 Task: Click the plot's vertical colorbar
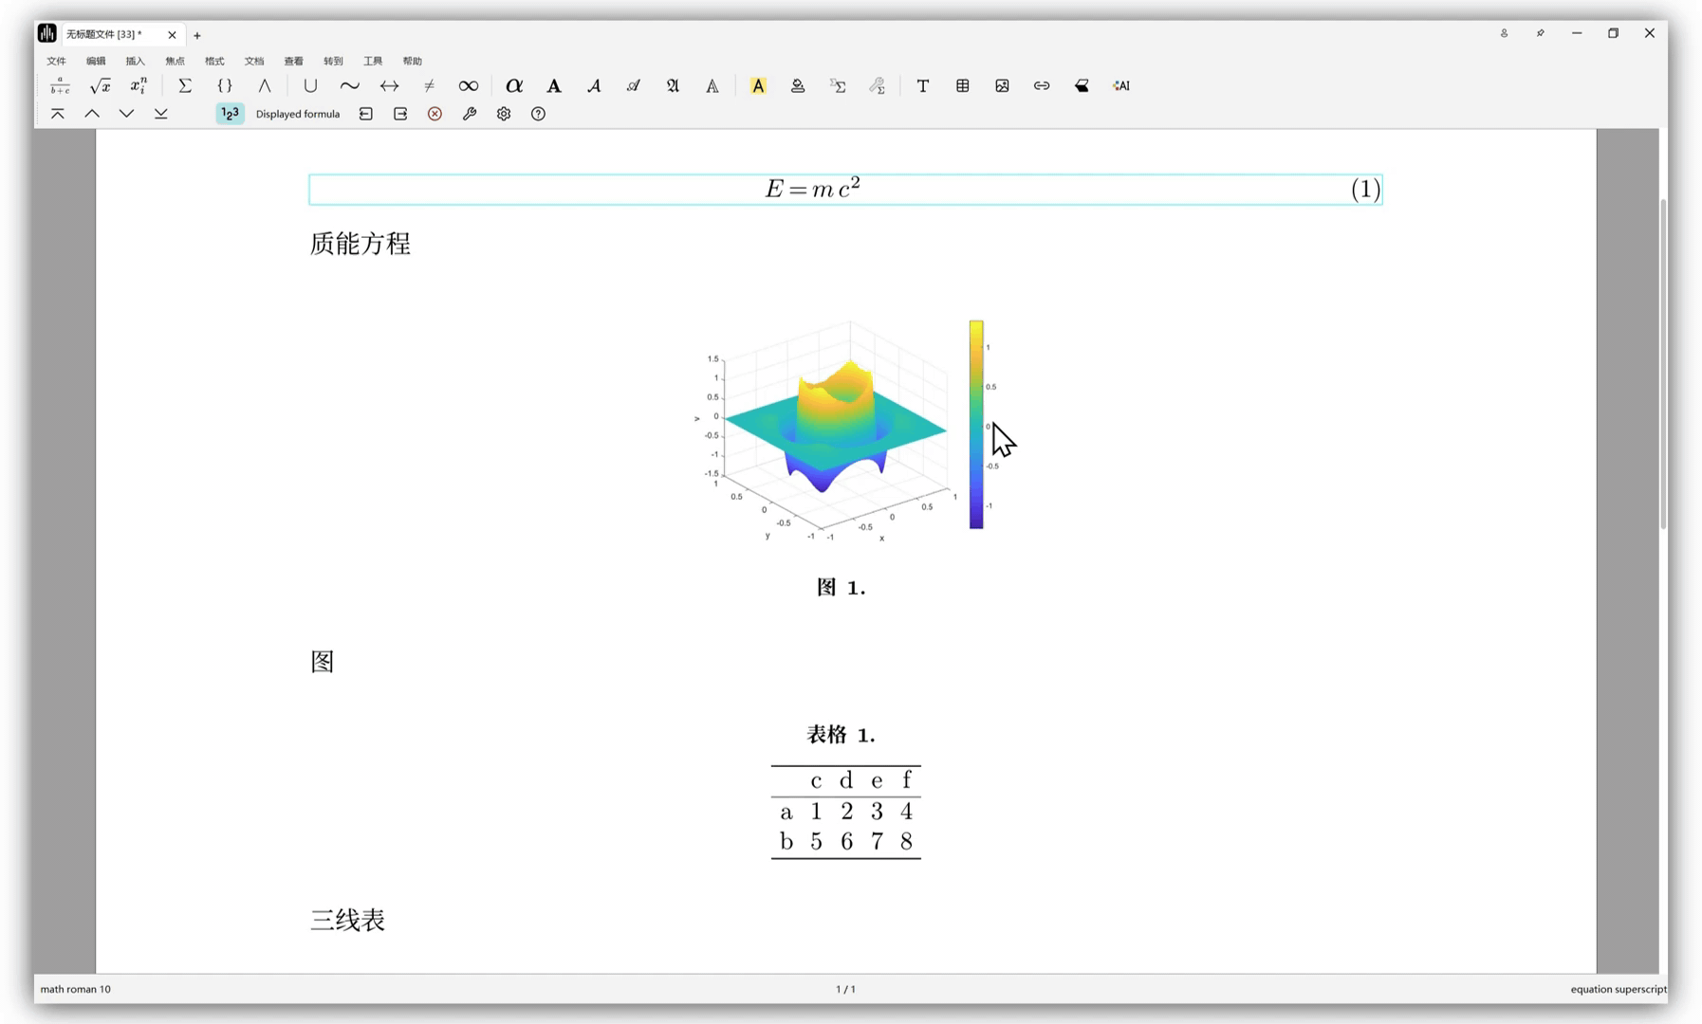[x=976, y=425]
